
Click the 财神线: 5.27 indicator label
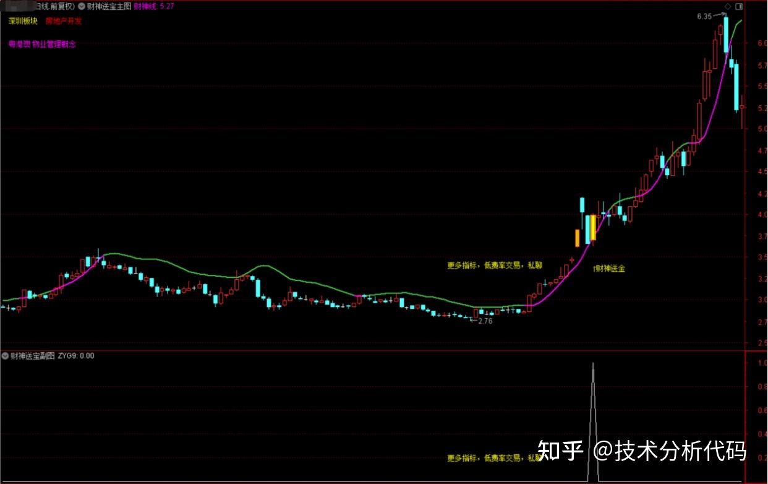(152, 7)
